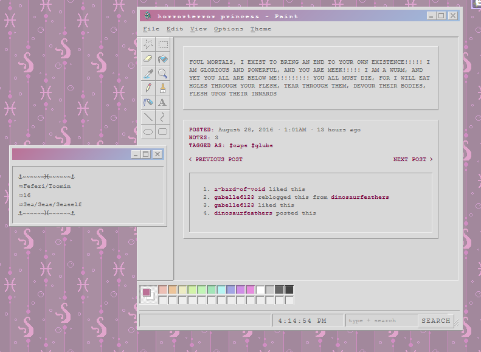Click the =16 line in small window
The width and height of the screenshot is (481, 352).
(24, 195)
